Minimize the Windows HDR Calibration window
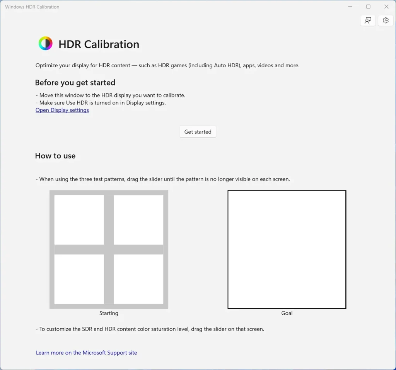 [x=350, y=7]
